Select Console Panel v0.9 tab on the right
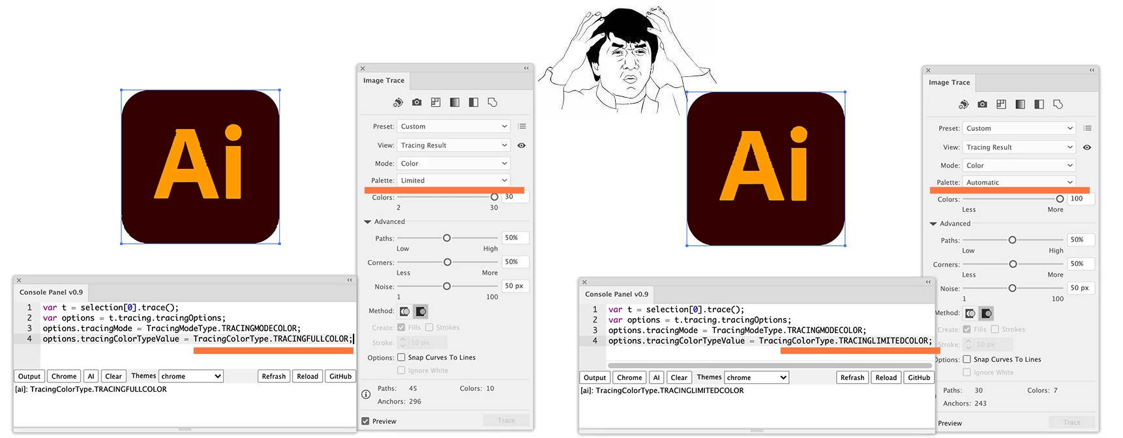Screen dimensions: 1123x438 (616, 295)
